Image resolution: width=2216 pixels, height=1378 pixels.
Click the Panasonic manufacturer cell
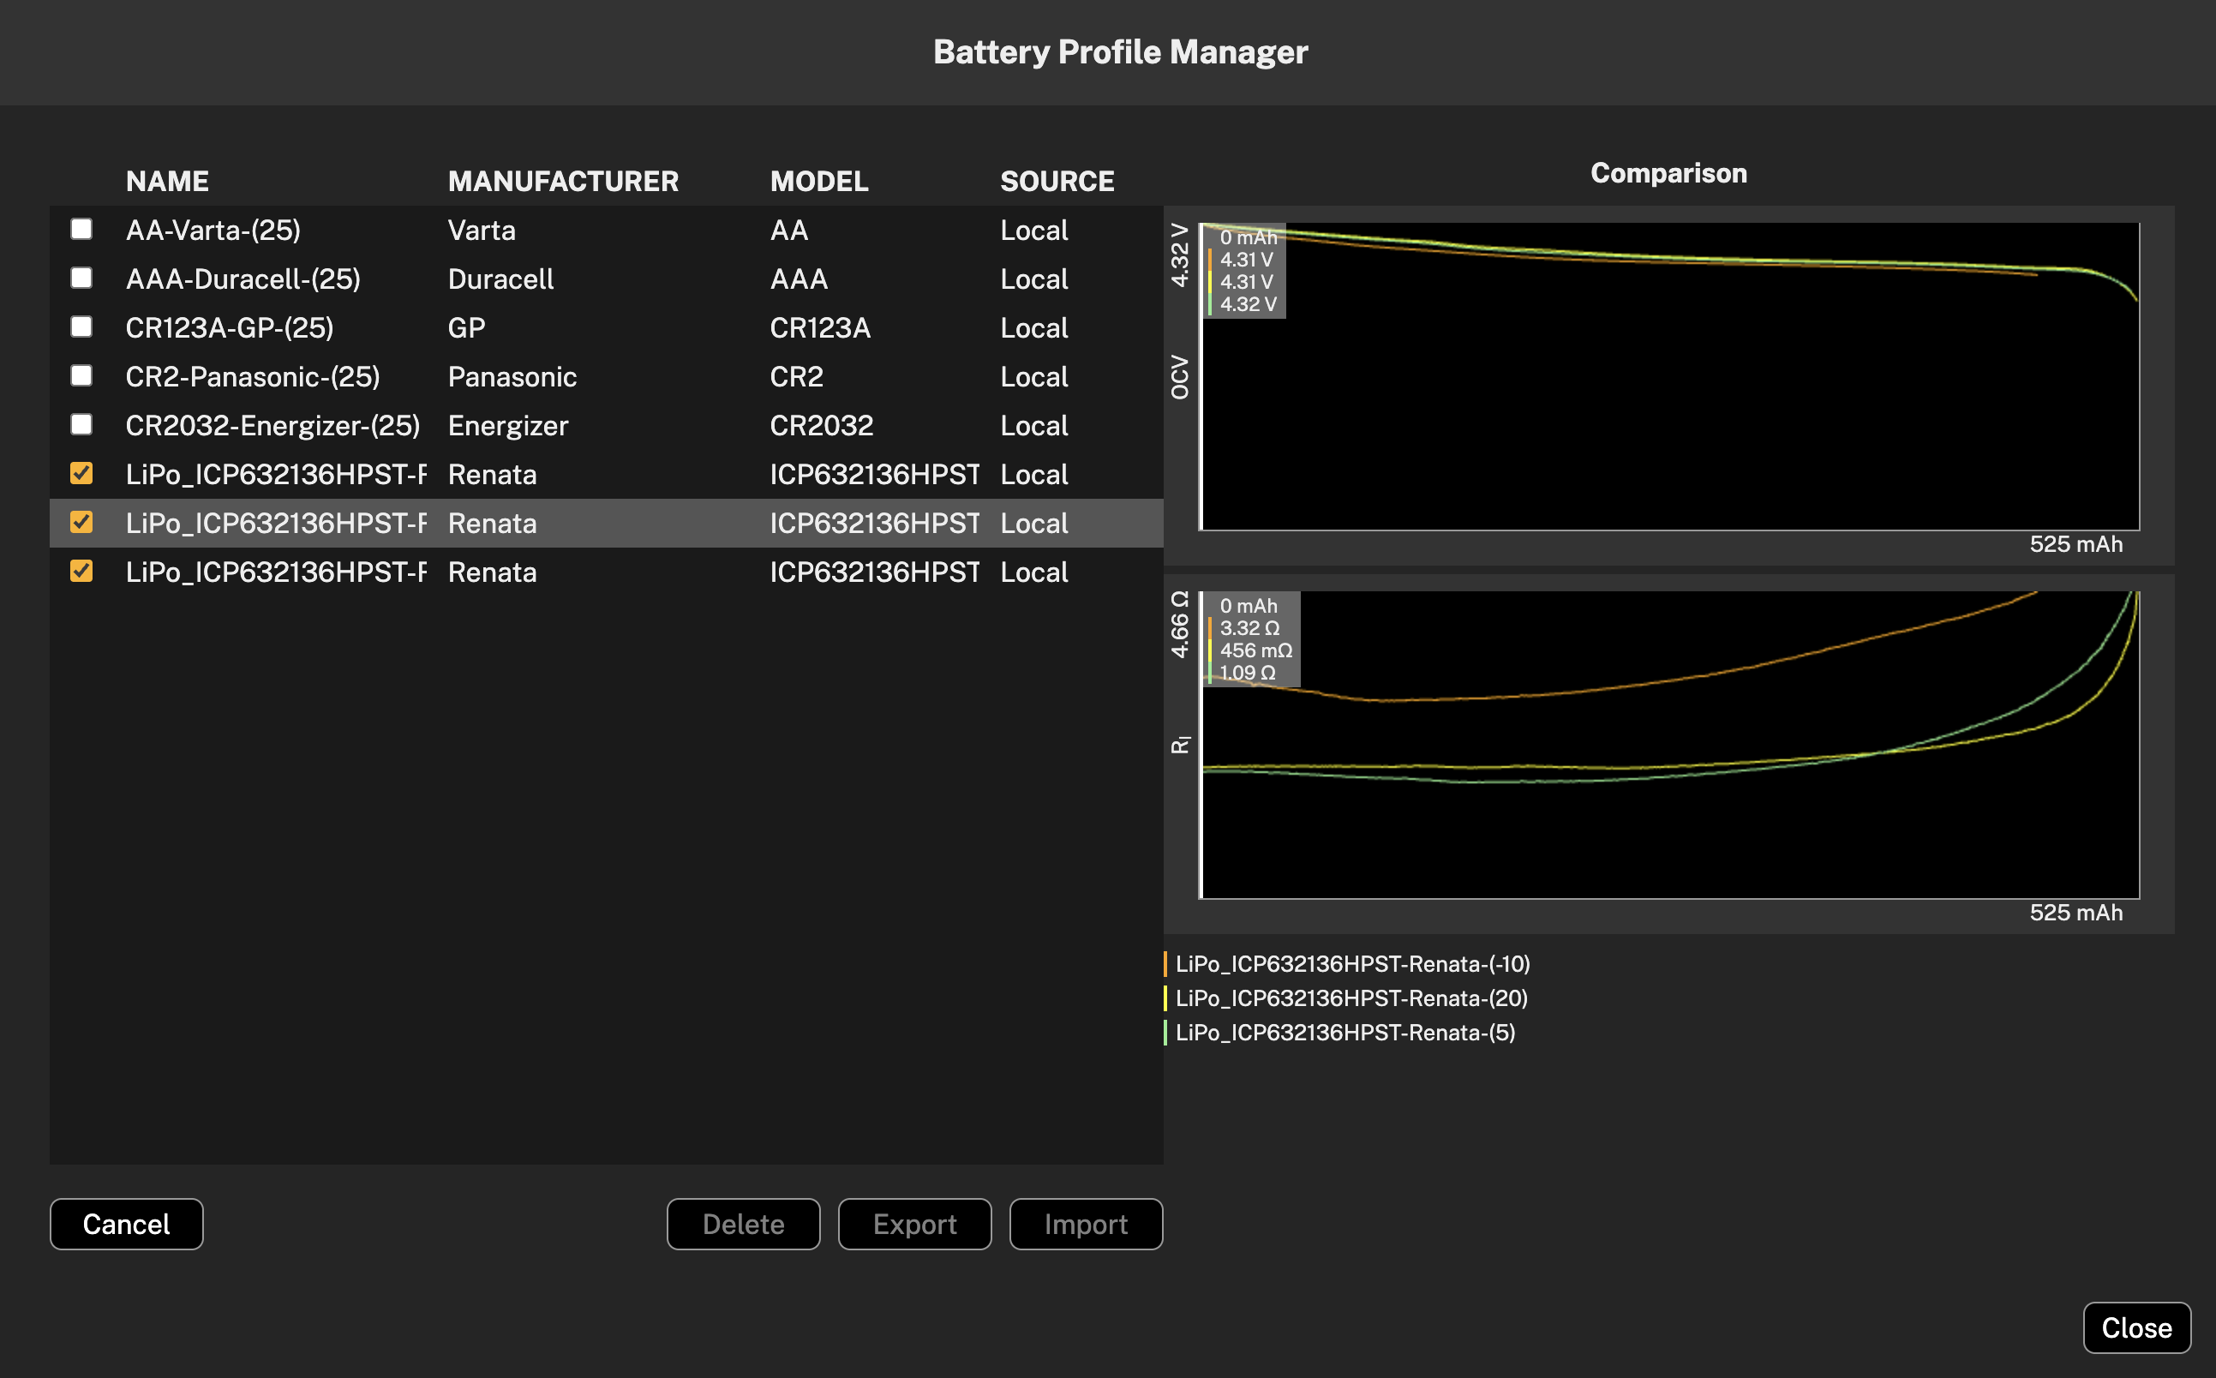[x=512, y=376]
